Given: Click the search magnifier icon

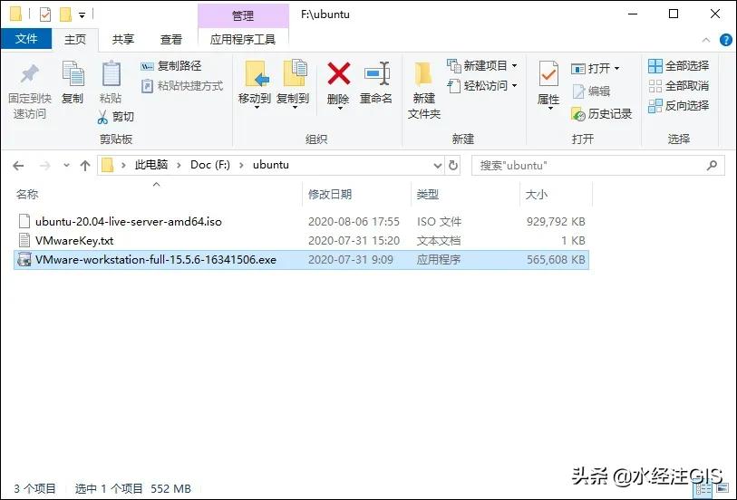Looking at the screenshot, I should click(713, 165).
